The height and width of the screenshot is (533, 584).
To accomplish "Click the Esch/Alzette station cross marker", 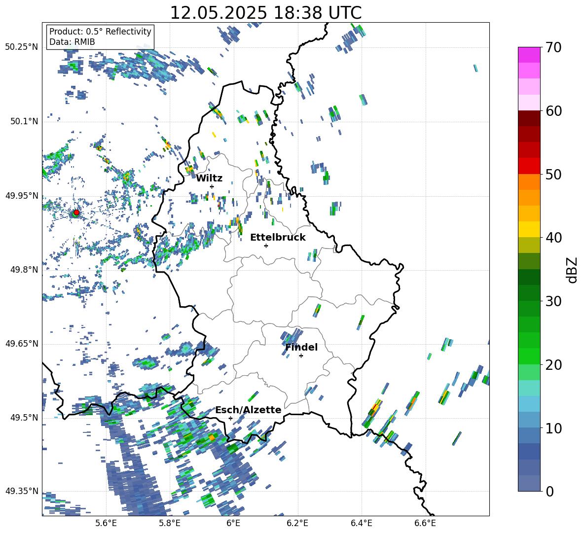I will tap(230, 418).
